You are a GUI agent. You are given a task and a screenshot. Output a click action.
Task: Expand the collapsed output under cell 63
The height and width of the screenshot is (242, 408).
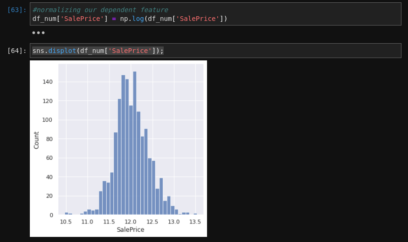tap(38, 33)
